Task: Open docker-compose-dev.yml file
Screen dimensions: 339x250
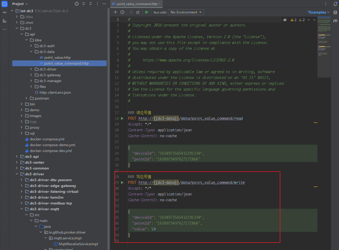Action: click(x=51, y=151)
